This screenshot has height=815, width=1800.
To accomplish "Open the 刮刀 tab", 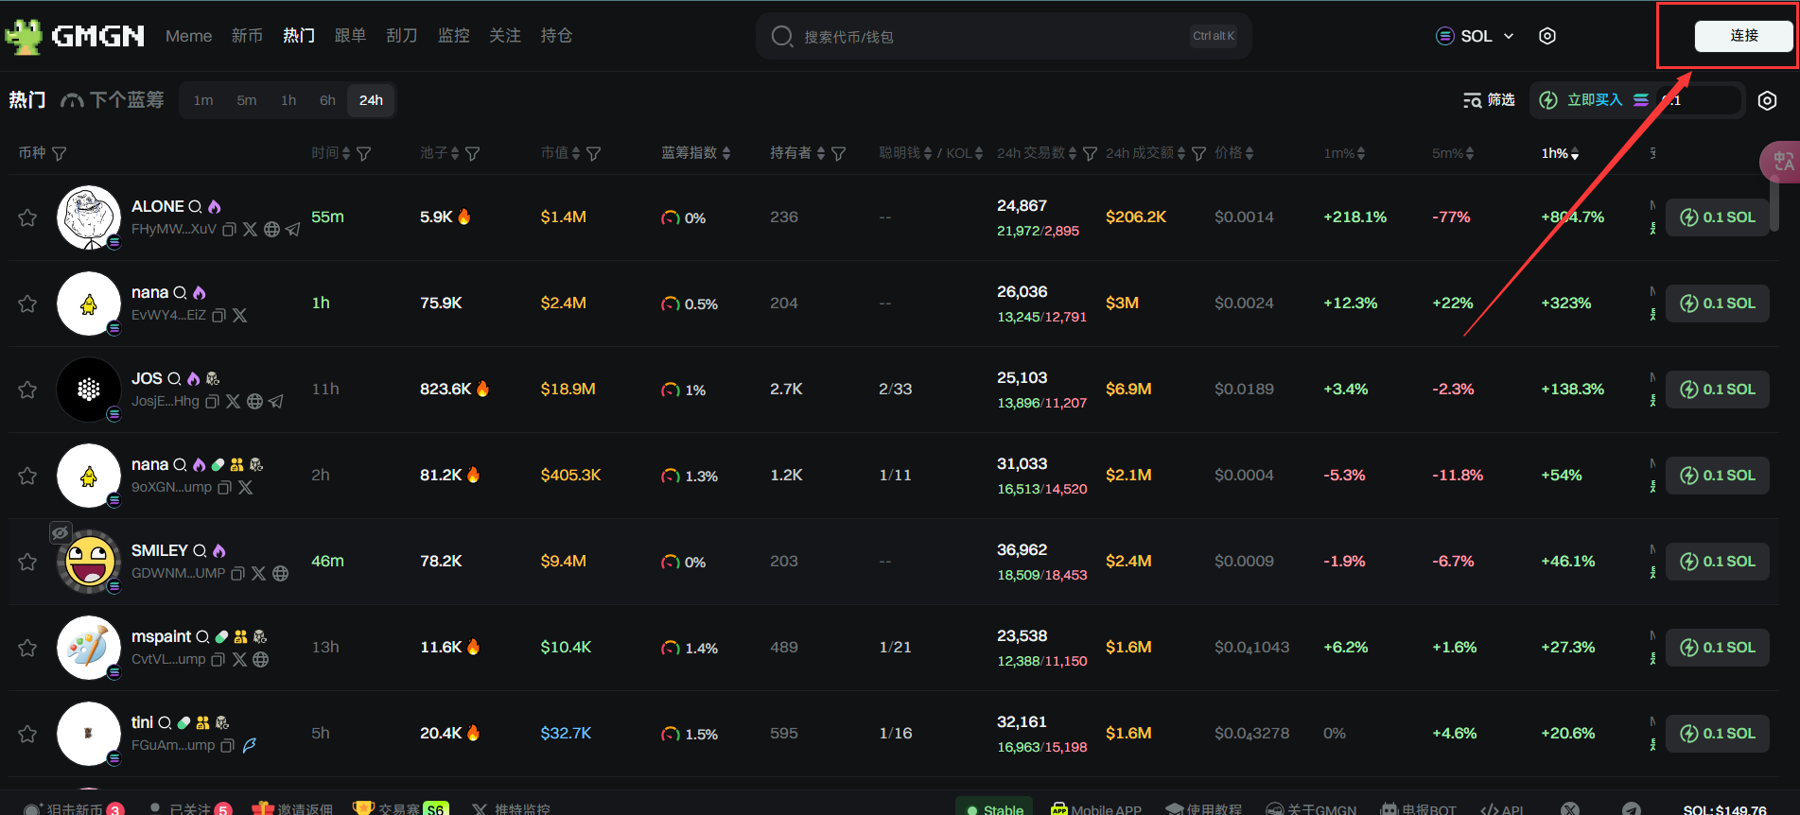I will pos(402,36).
